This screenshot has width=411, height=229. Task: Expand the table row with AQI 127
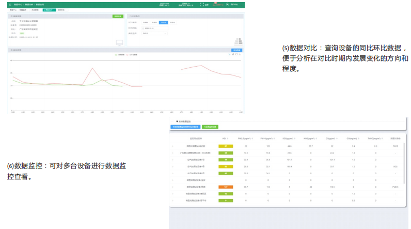[173, 187]
